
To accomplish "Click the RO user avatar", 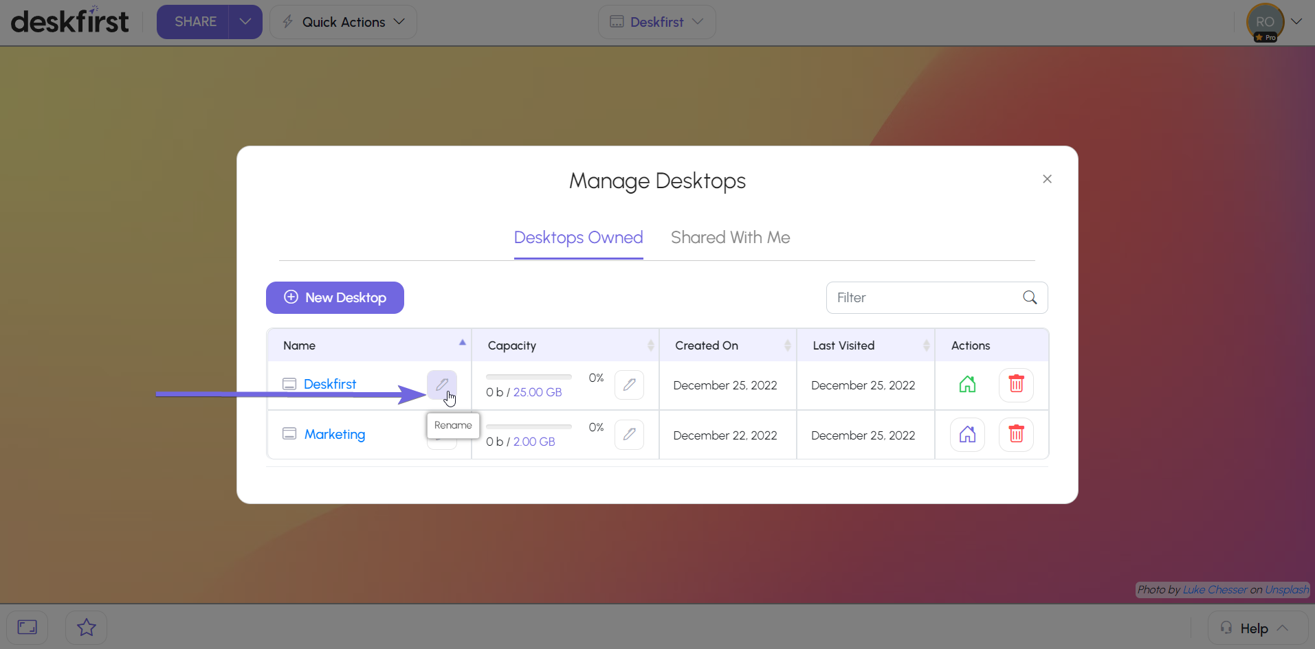I will (x=1265, y=22).
